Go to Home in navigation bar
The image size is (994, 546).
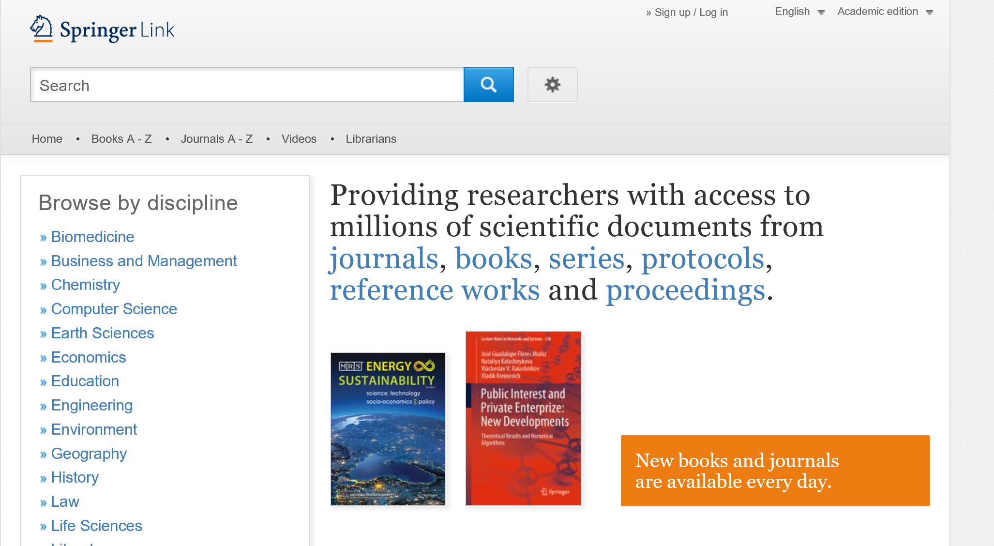(47, 139)
